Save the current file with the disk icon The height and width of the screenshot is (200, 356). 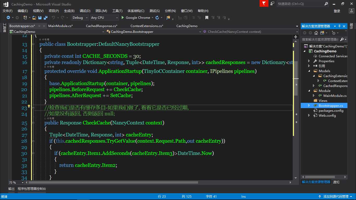click(x=40, y=18)
